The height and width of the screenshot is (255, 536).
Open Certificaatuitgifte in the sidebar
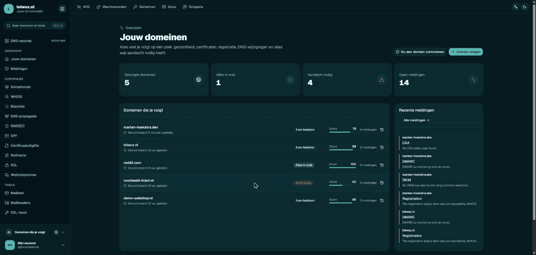[x=35, y=146]
